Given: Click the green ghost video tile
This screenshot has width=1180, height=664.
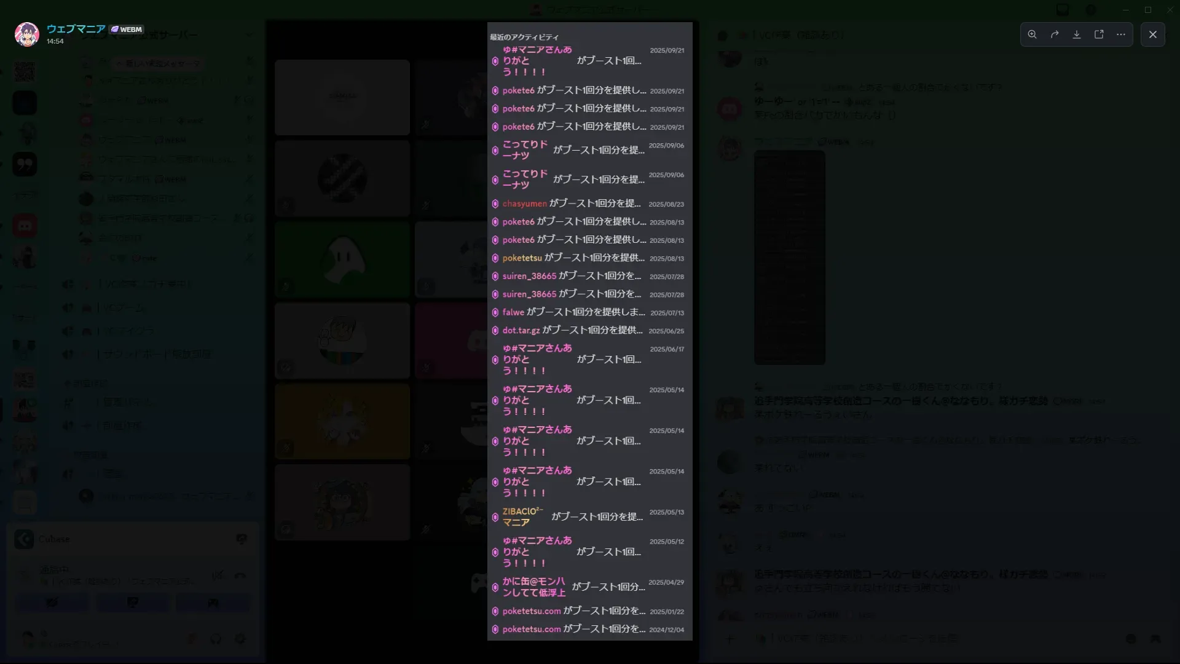Looking at the screenshot, I should [342, 259].
